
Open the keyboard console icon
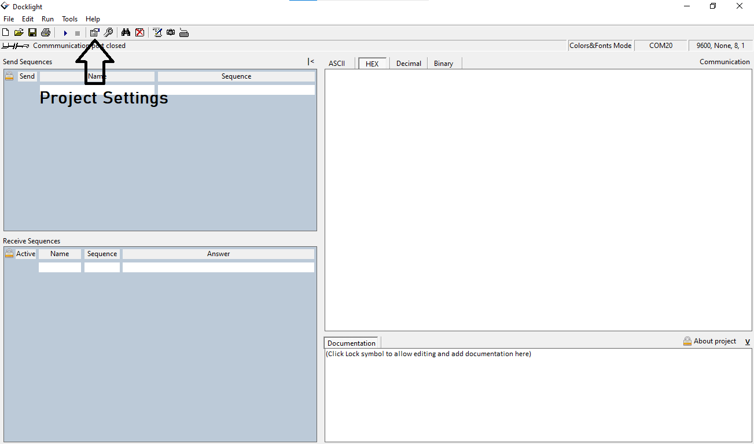pyautogui.click(x=184, y=32)
